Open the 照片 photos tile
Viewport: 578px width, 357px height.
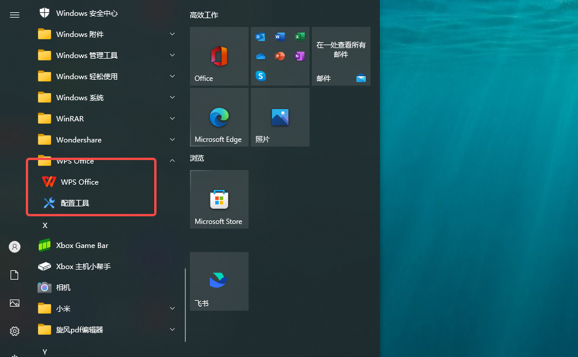click(x=280, y=117)
